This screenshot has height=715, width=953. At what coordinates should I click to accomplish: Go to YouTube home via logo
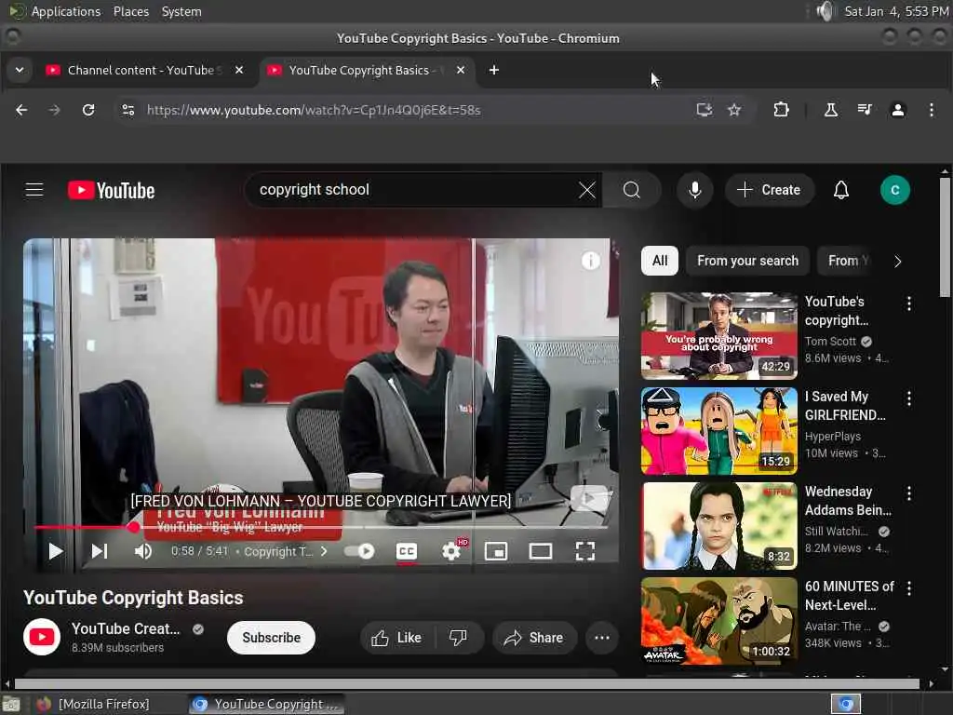click(112, 190)
